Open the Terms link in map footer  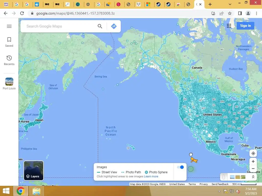point(192,184)
